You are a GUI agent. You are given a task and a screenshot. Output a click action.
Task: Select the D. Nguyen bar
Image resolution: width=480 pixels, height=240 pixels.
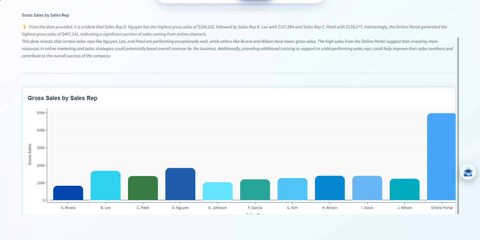(x=180, y=184)
